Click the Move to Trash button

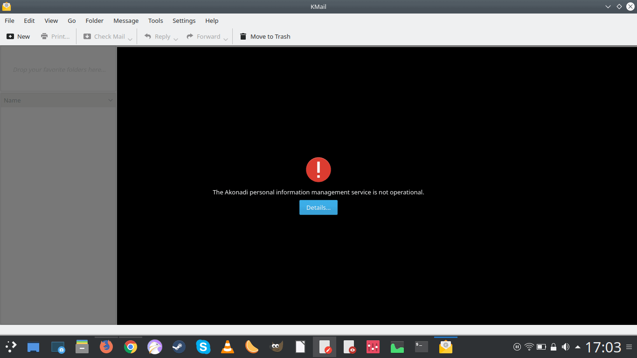click(x=265, y=36)
